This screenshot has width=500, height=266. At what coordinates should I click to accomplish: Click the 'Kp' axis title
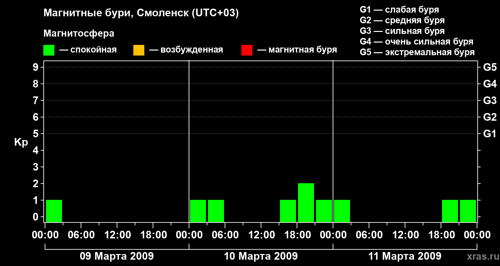click(x=21, y=142)
